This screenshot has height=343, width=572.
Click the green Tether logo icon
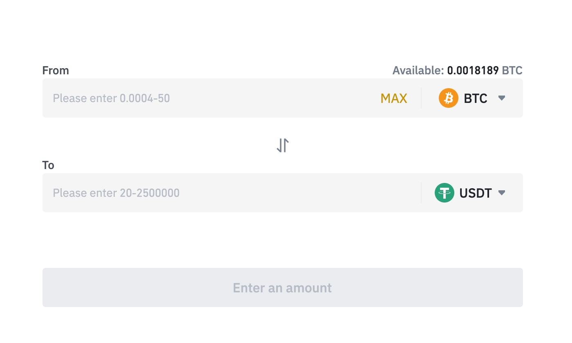tap(444, 193)
